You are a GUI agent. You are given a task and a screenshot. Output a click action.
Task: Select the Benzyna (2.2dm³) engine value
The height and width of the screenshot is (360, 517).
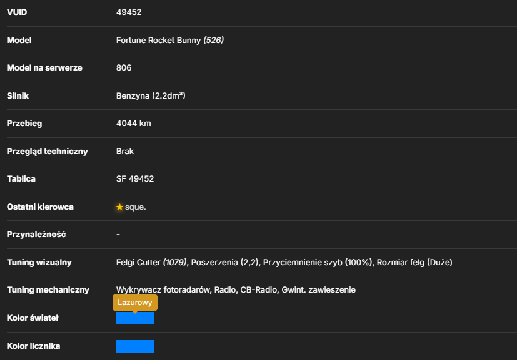pos(151,95)
